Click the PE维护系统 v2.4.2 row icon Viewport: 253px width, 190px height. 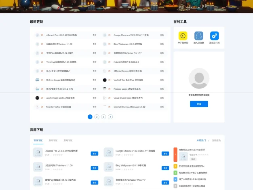click(37, 89)
